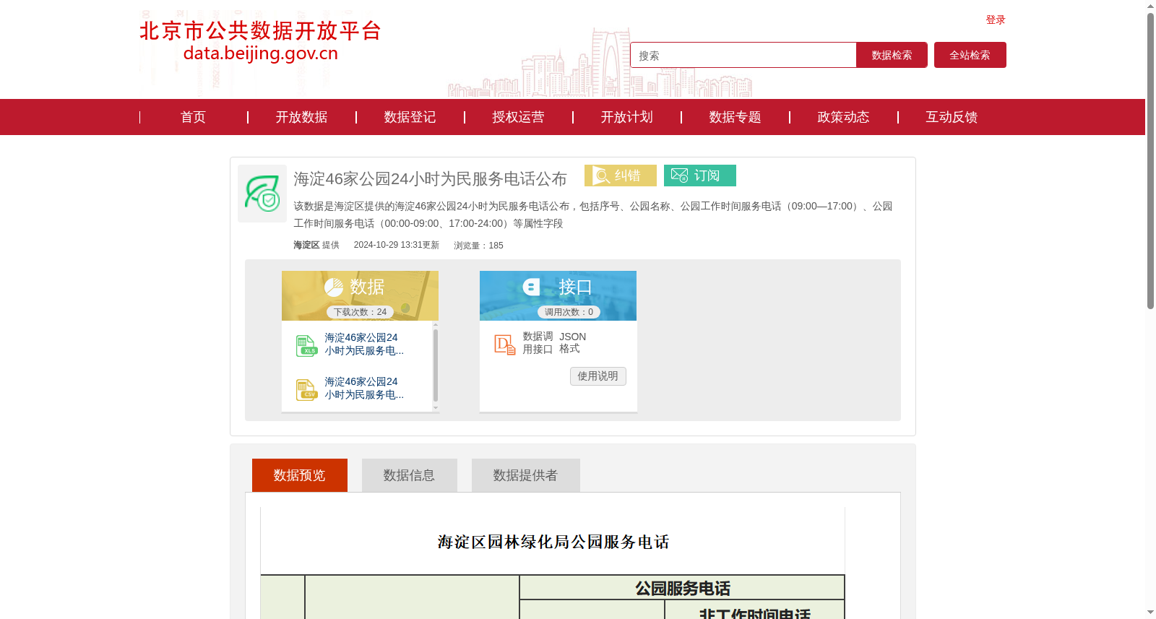Click the magnifier icon in 纠错 button
The width and height of the screenshot is (1156, 619).
click(602, 176)
